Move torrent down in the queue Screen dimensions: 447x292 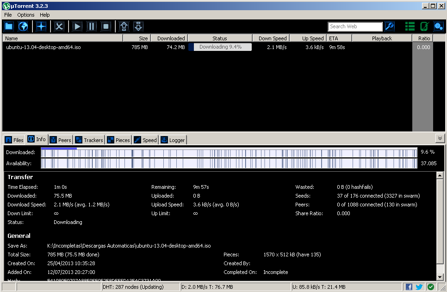[x=138, y=26]
